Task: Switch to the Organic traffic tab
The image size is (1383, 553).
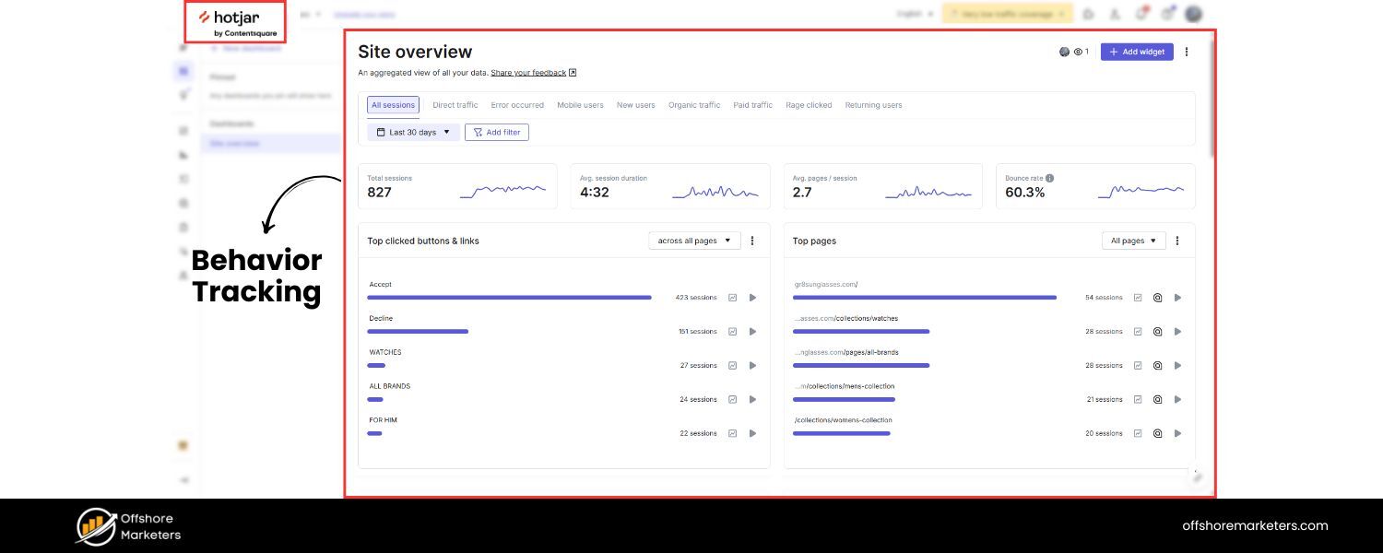Action: 694,104
